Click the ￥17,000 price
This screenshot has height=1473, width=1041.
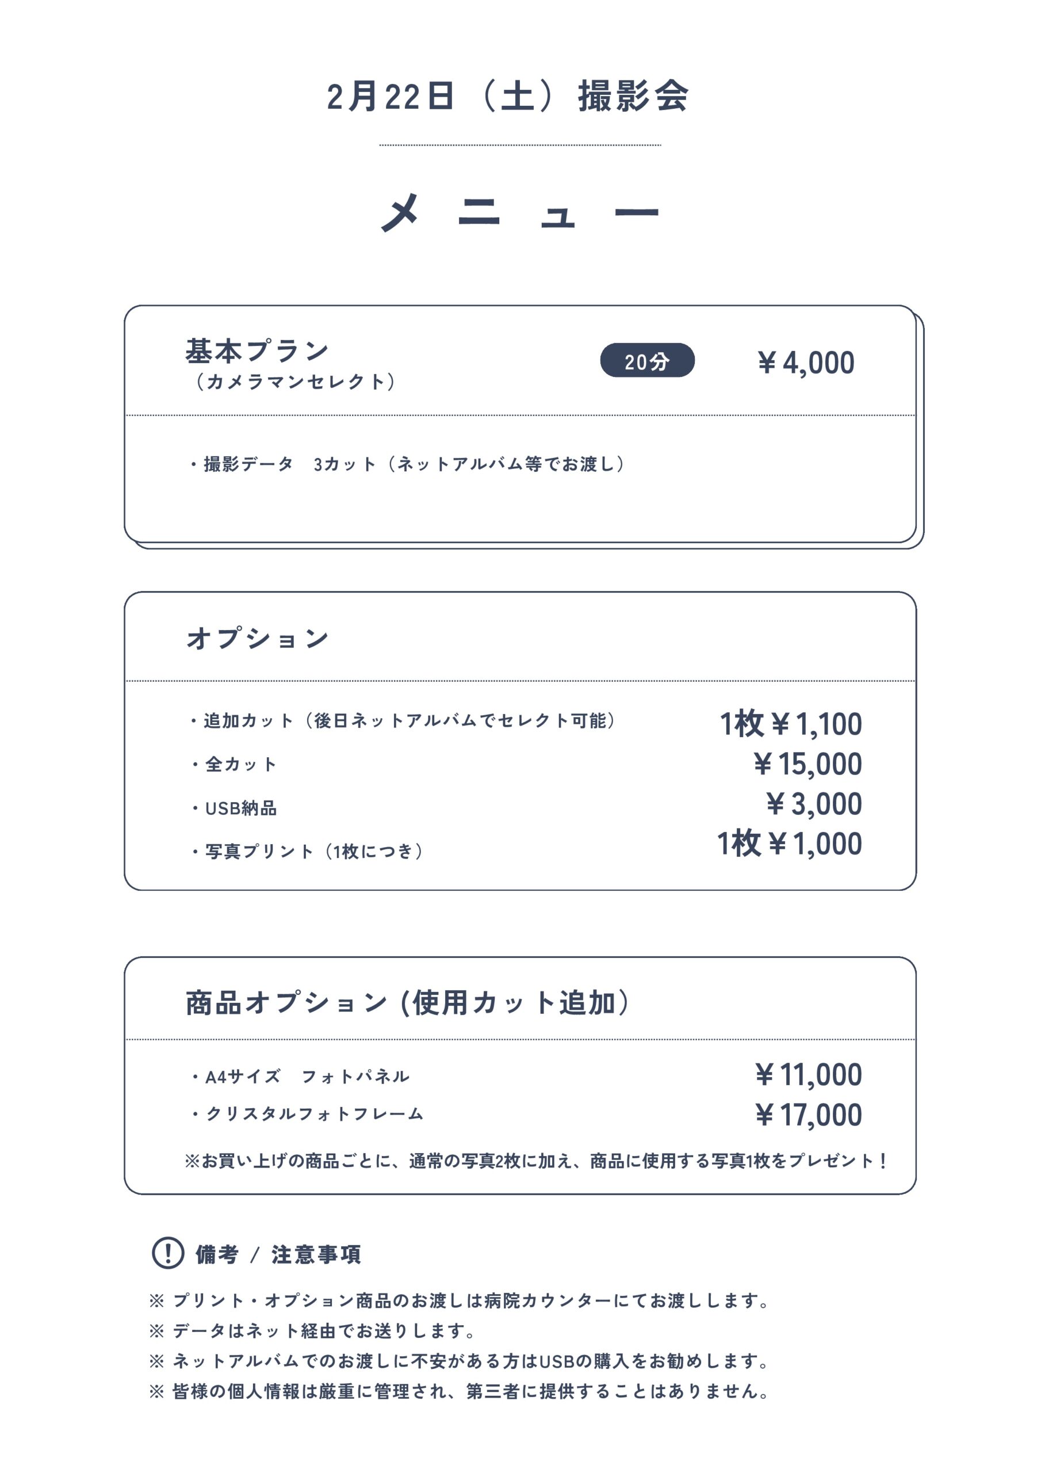click(808, 1115)
